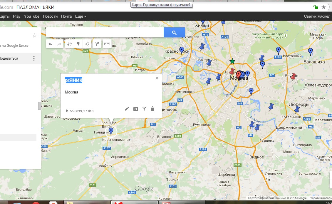
Task: Click the blue search magnifier button
Action: click(174, 33)
